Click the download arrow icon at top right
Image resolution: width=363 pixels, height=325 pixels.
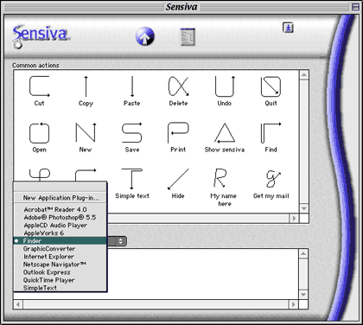[288, 28]
